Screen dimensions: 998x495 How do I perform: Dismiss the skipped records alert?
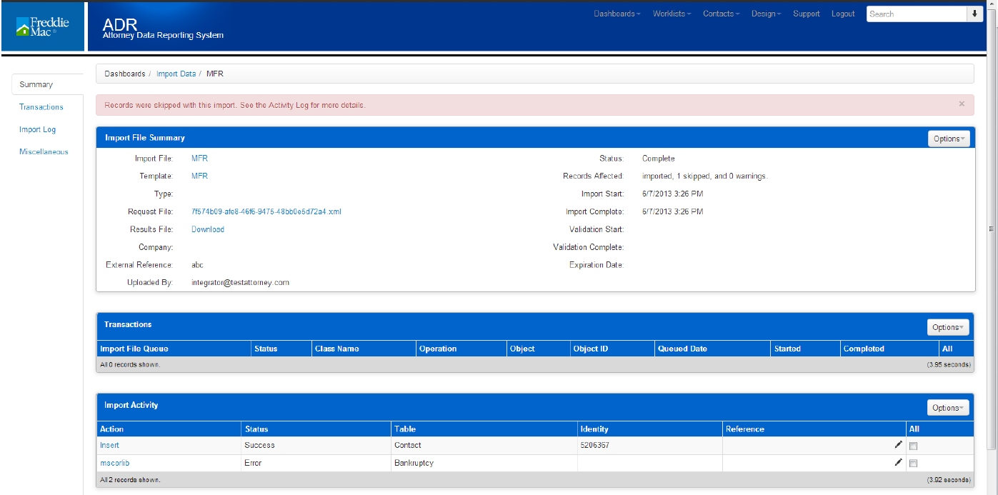coord(962,104)
